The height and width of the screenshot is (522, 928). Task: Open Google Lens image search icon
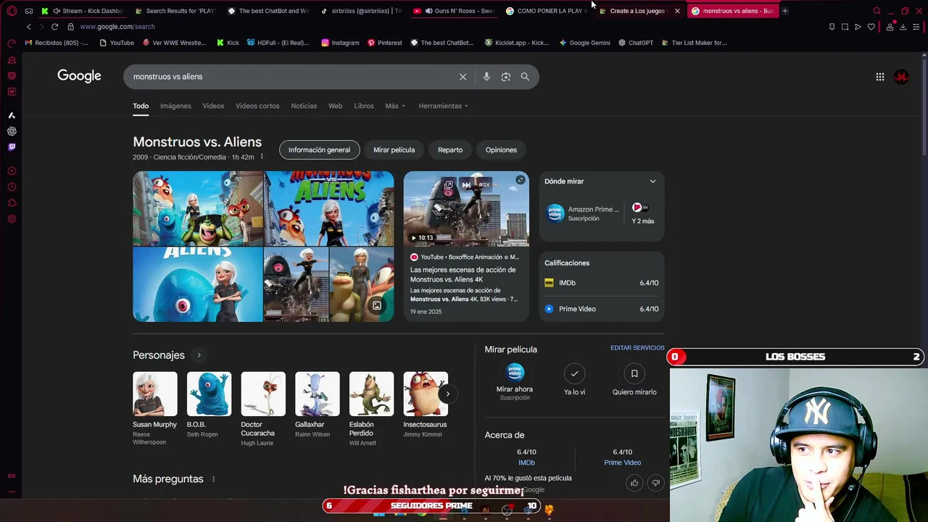tap(506, 77)
